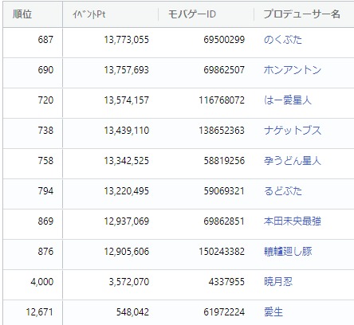Open producer link 愛生
The width and height of the screenshot is (354, 325).
click(x=273, y=312)
